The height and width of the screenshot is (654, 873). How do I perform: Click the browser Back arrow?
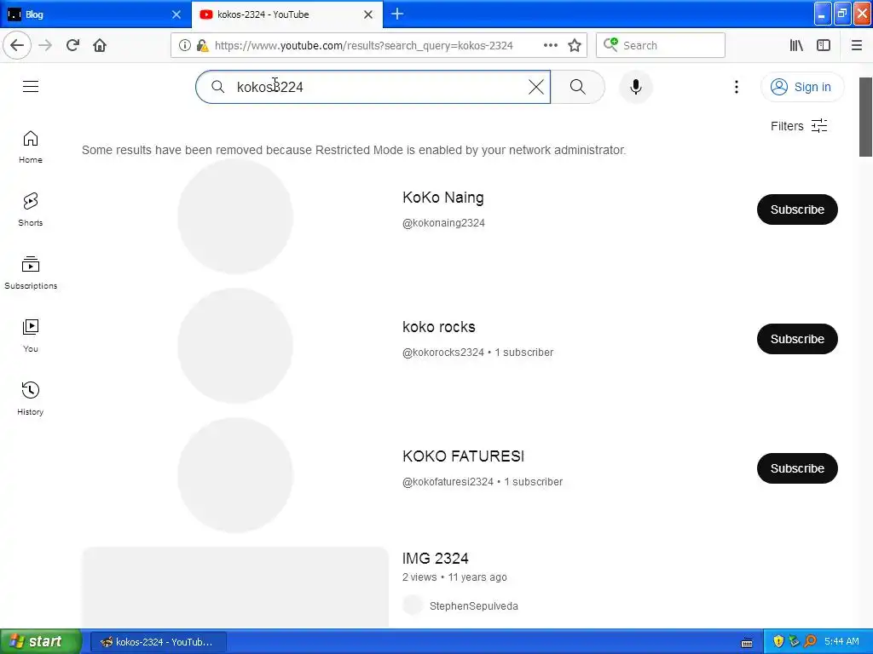tap(17, 45)
